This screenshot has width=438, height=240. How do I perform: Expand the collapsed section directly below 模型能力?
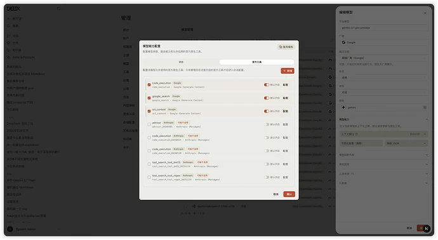coord(427,155)
